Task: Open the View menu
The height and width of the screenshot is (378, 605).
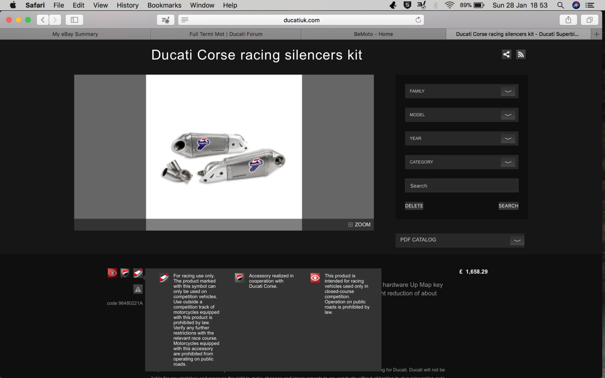Action: tap(101, 5)
